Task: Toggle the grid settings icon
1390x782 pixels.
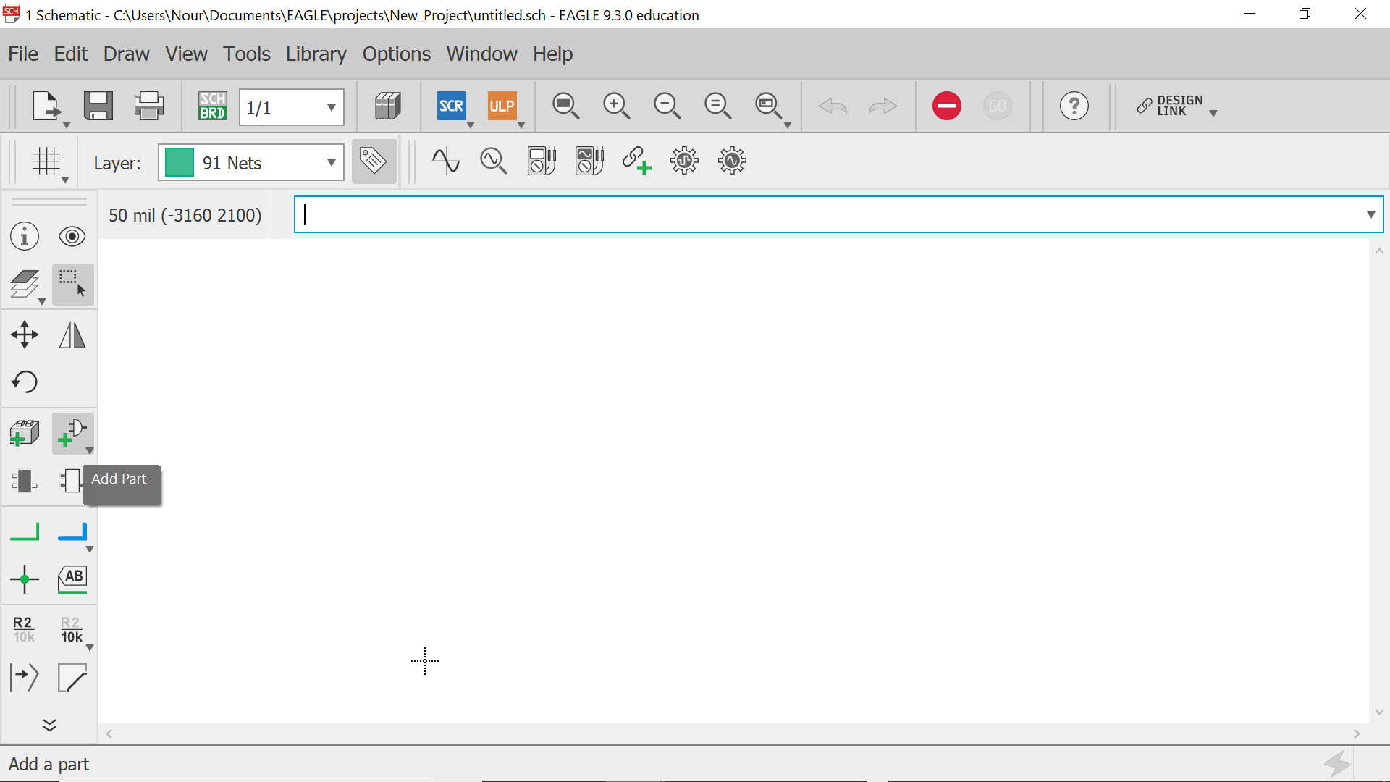Action: 46,161
